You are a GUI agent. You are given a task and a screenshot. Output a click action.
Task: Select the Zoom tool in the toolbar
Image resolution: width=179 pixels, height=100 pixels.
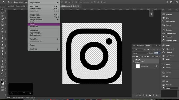pyautogui.click(x=3, y=74)
